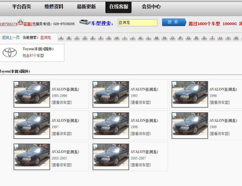Filter brands by letter P
Image resolution: width=242 pixels, height=186 pixels.
click(x=180, y=38)
